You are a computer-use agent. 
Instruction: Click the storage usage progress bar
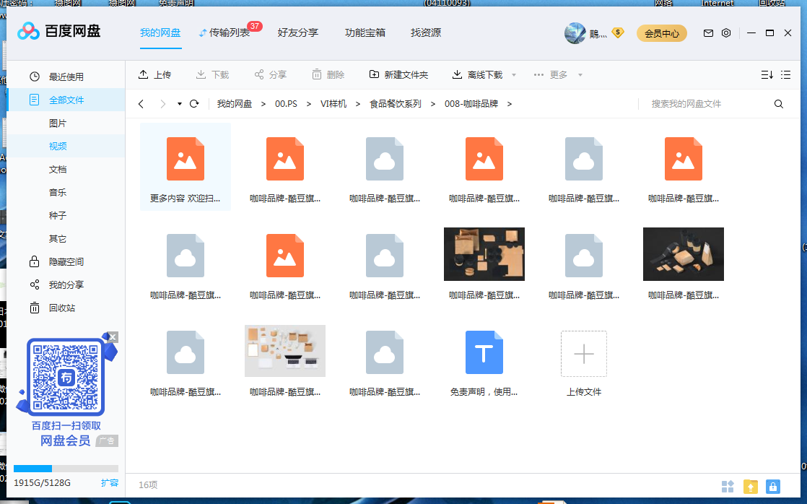(66, 469)
